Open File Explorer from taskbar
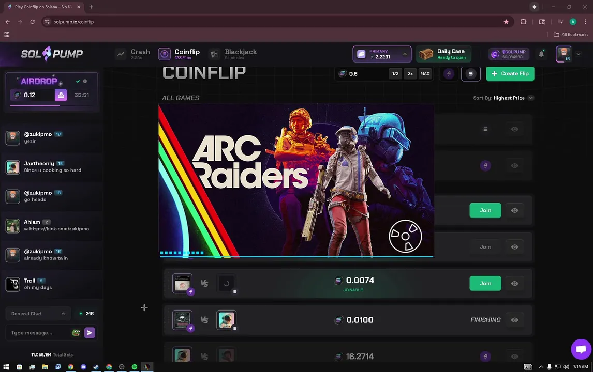Viewport: 593px width, 372px height. tap(45, 367)
